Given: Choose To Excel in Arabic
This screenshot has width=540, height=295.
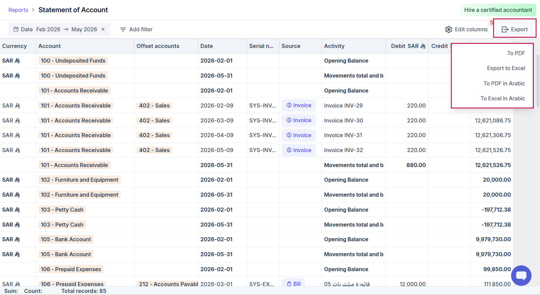Looking at the screenshot, I should click(503, 98).
